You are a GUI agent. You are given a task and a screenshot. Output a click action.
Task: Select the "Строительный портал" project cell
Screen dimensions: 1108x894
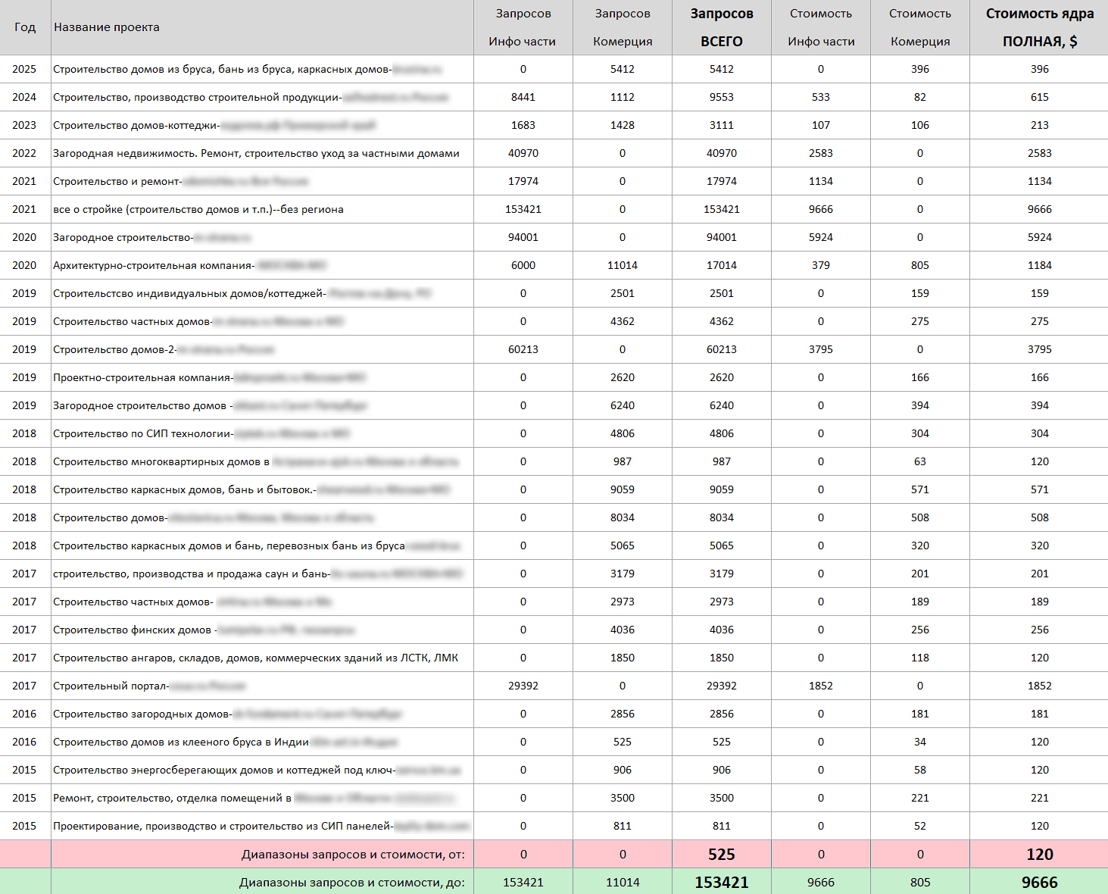pyautogui.click(x=111, y=686)
